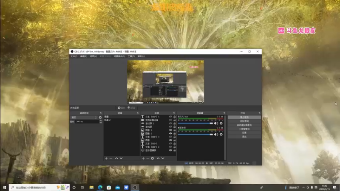Toggle visibility of 文本 (GDI+) 2 source

tap(170, 147)
